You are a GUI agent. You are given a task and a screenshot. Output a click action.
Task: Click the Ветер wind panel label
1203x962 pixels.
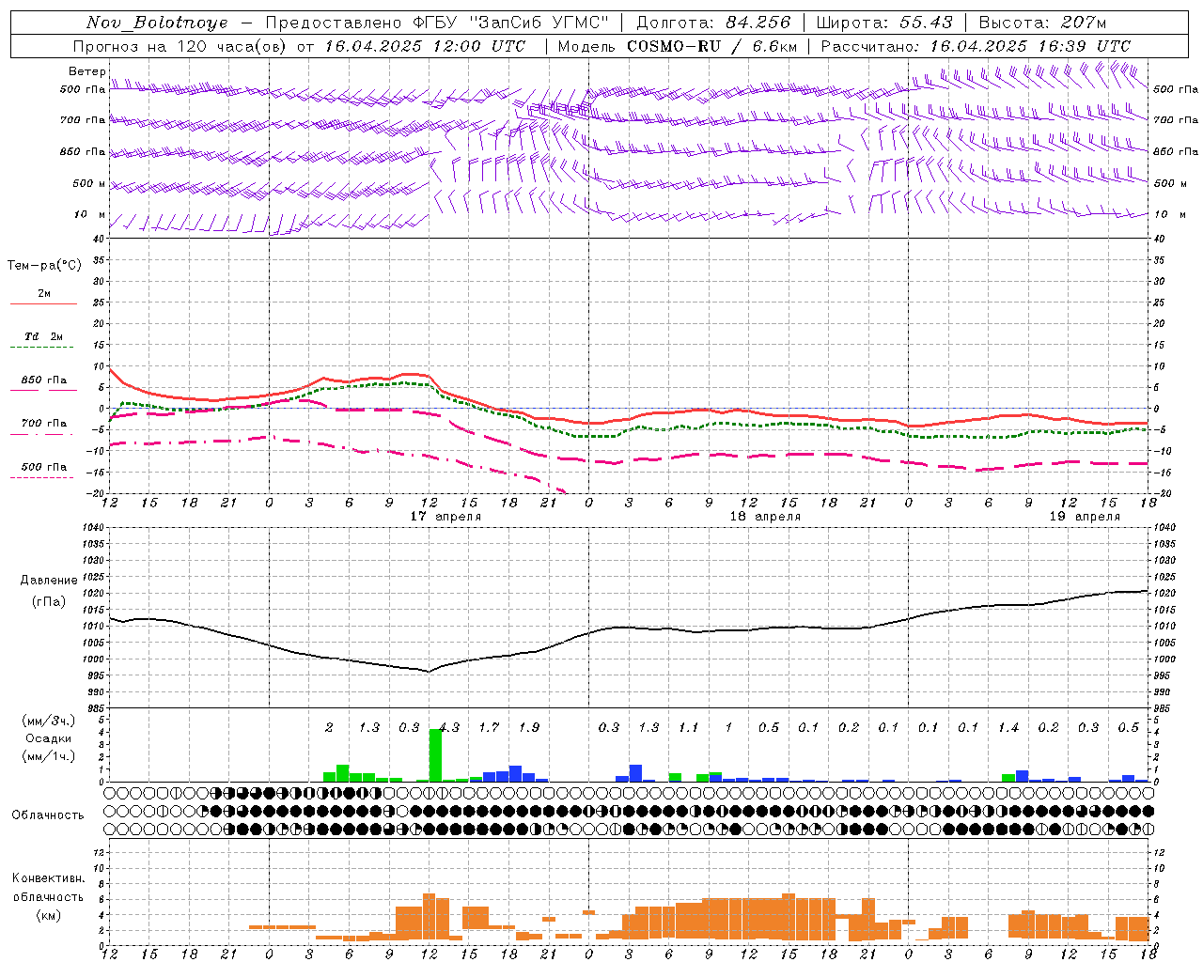pos(86,71)
